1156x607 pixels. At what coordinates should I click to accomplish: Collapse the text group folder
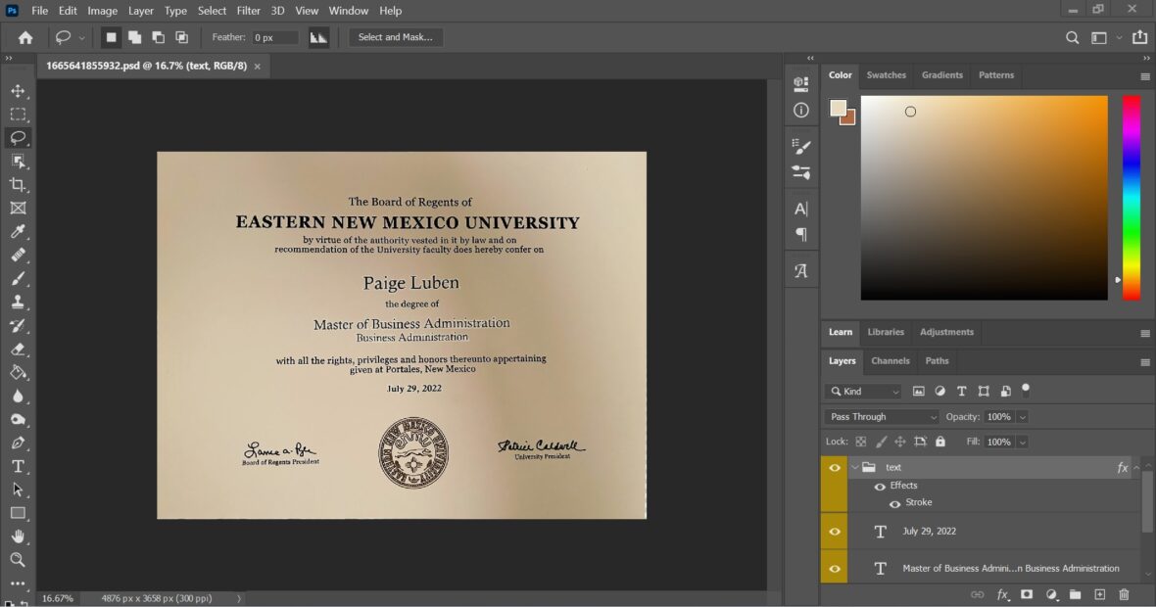point(855,467)
